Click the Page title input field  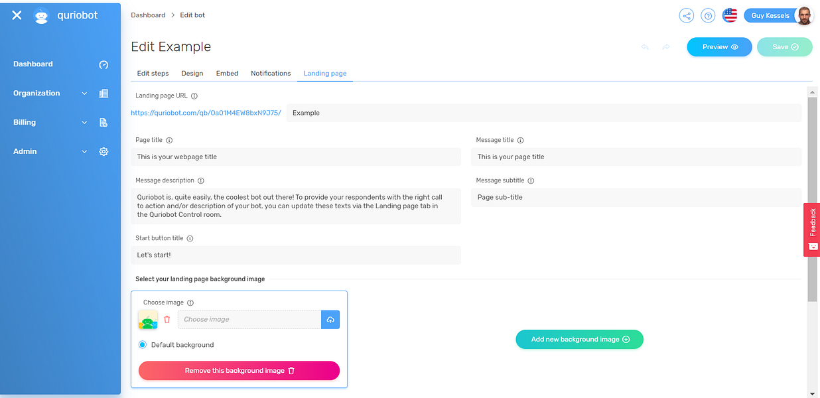coord(296,157)
